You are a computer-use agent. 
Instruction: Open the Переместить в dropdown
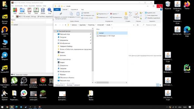(102, 14)
